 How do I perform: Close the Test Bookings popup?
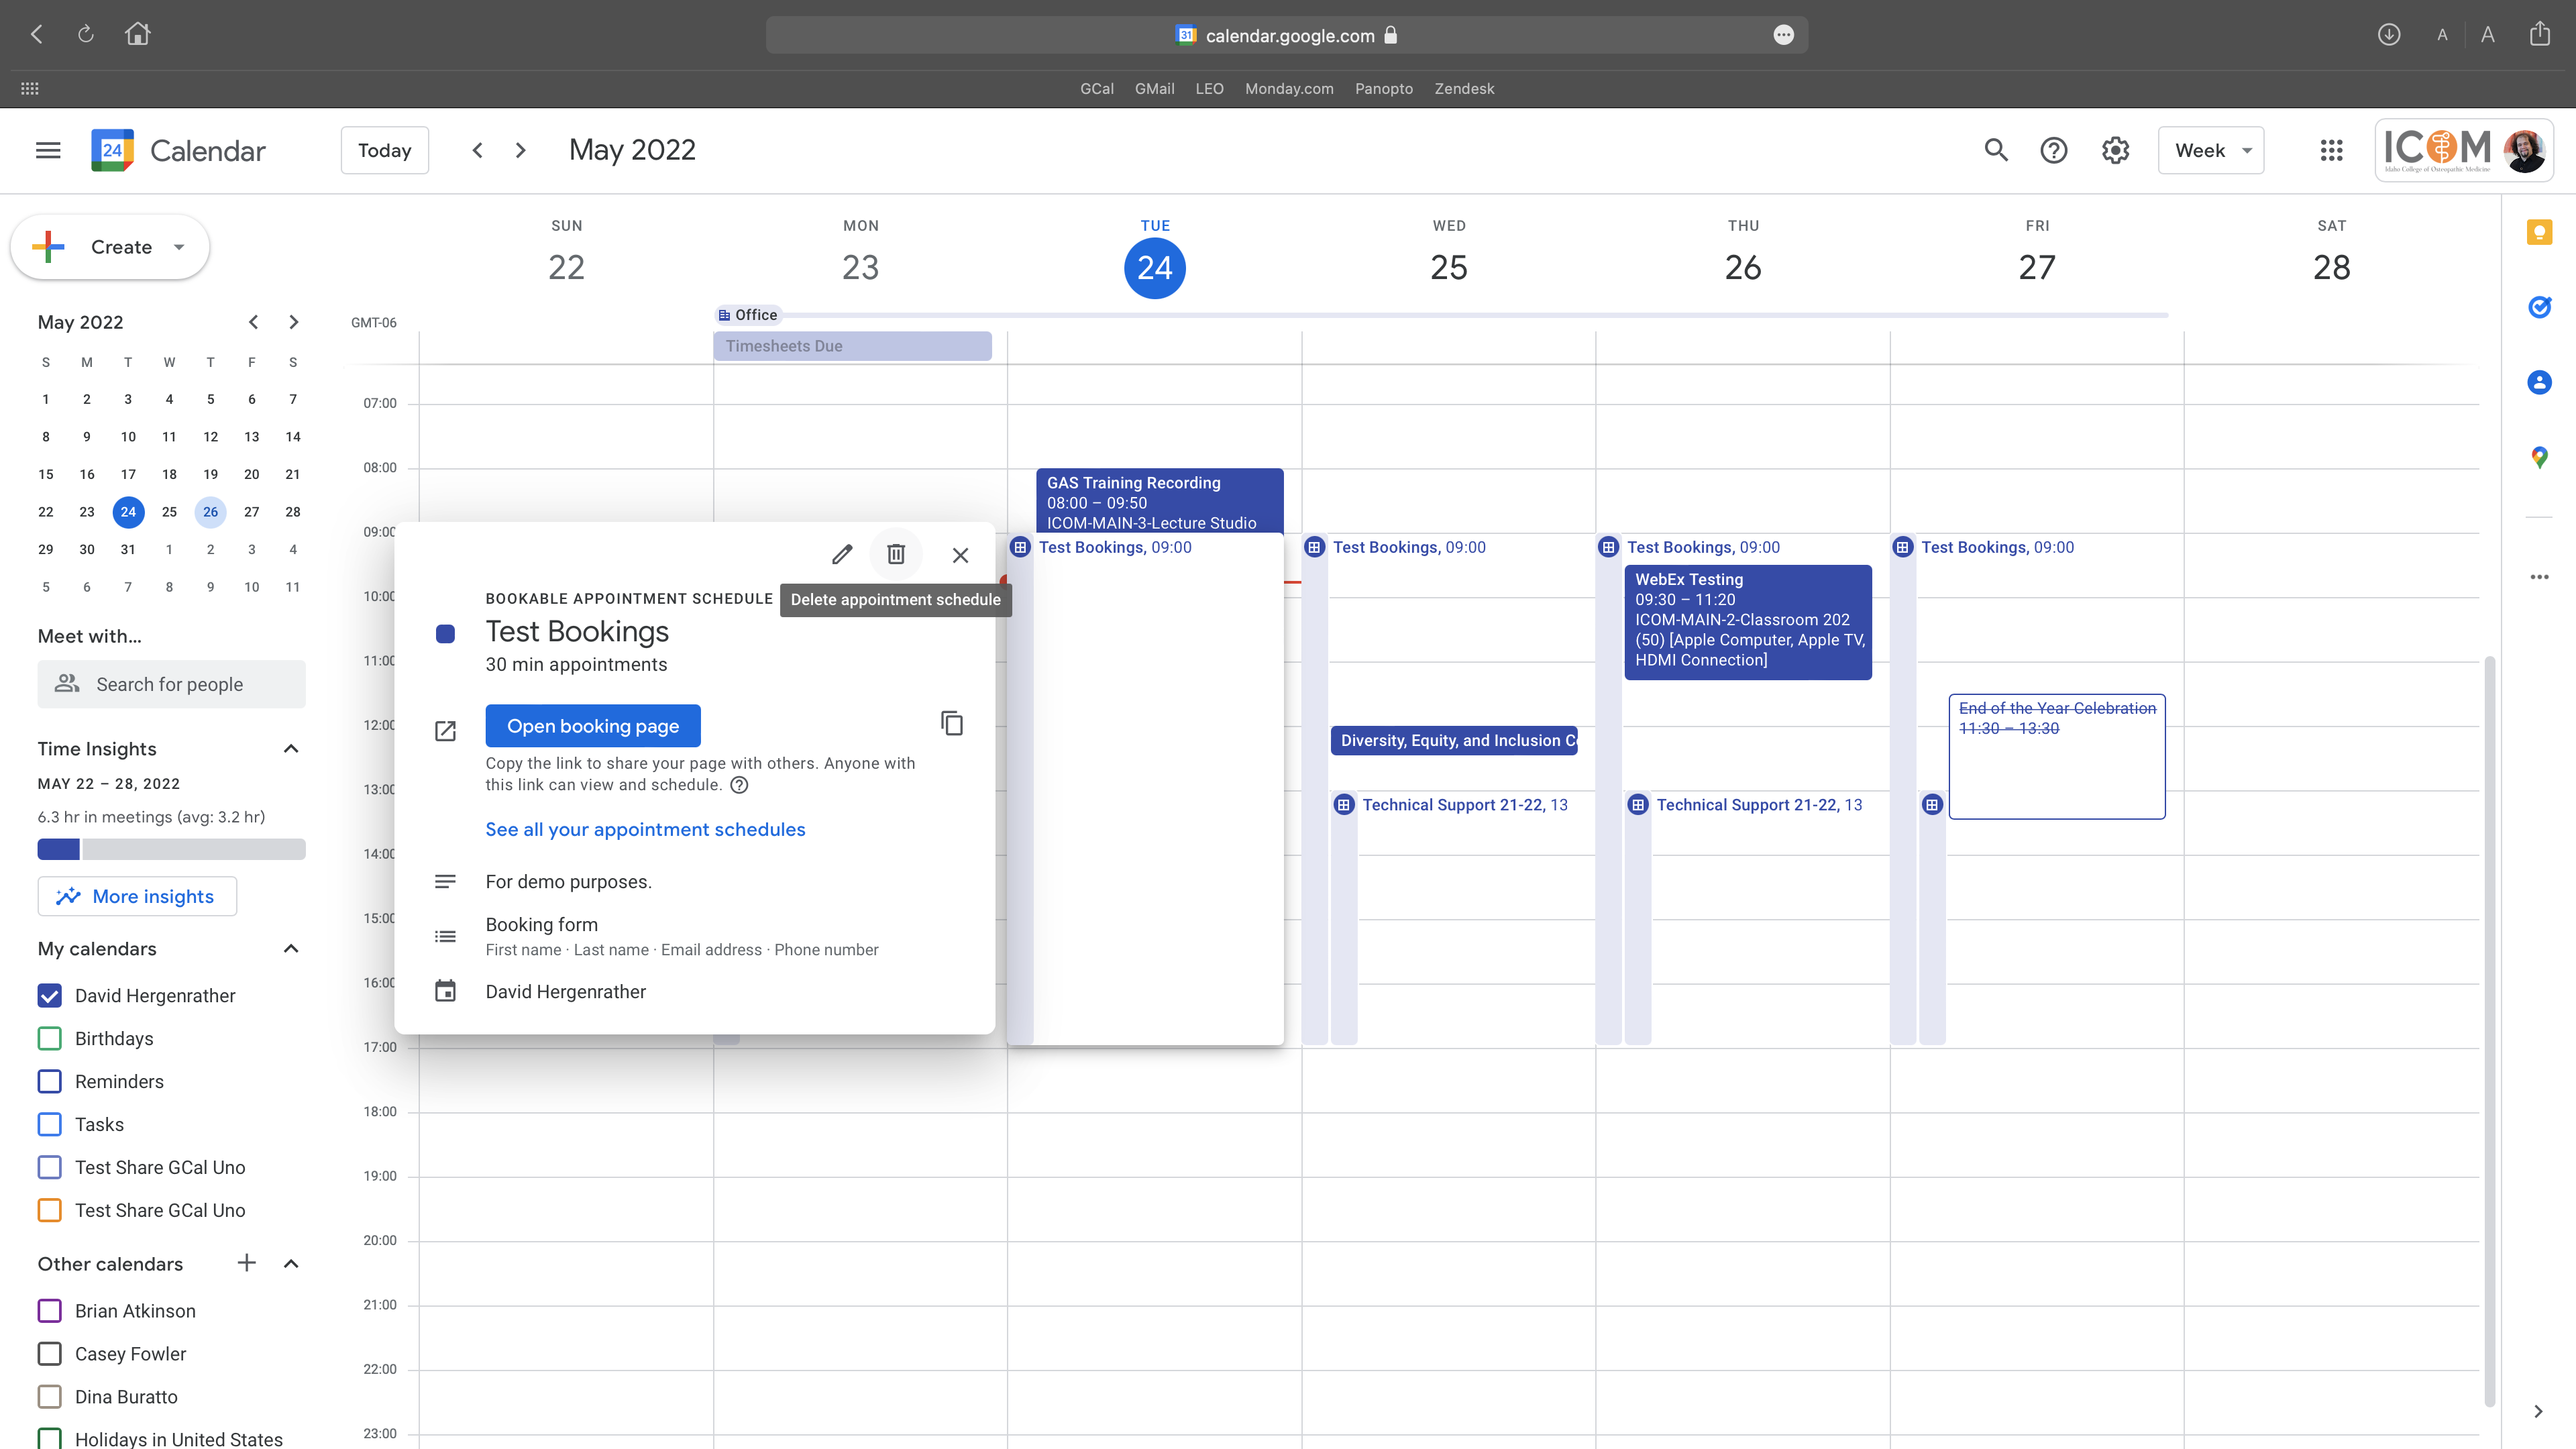[x=960, y=555]
